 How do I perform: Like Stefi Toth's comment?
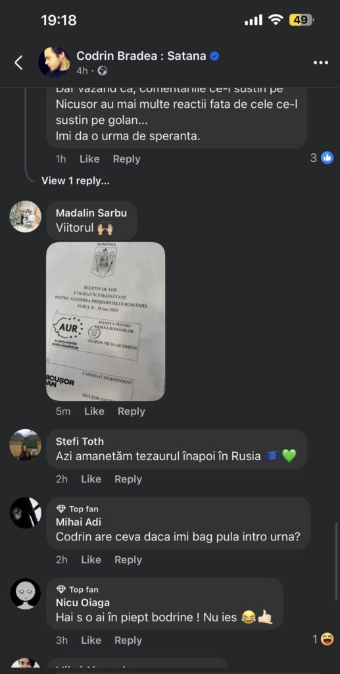pyautogui.click(x=91, y=479)
